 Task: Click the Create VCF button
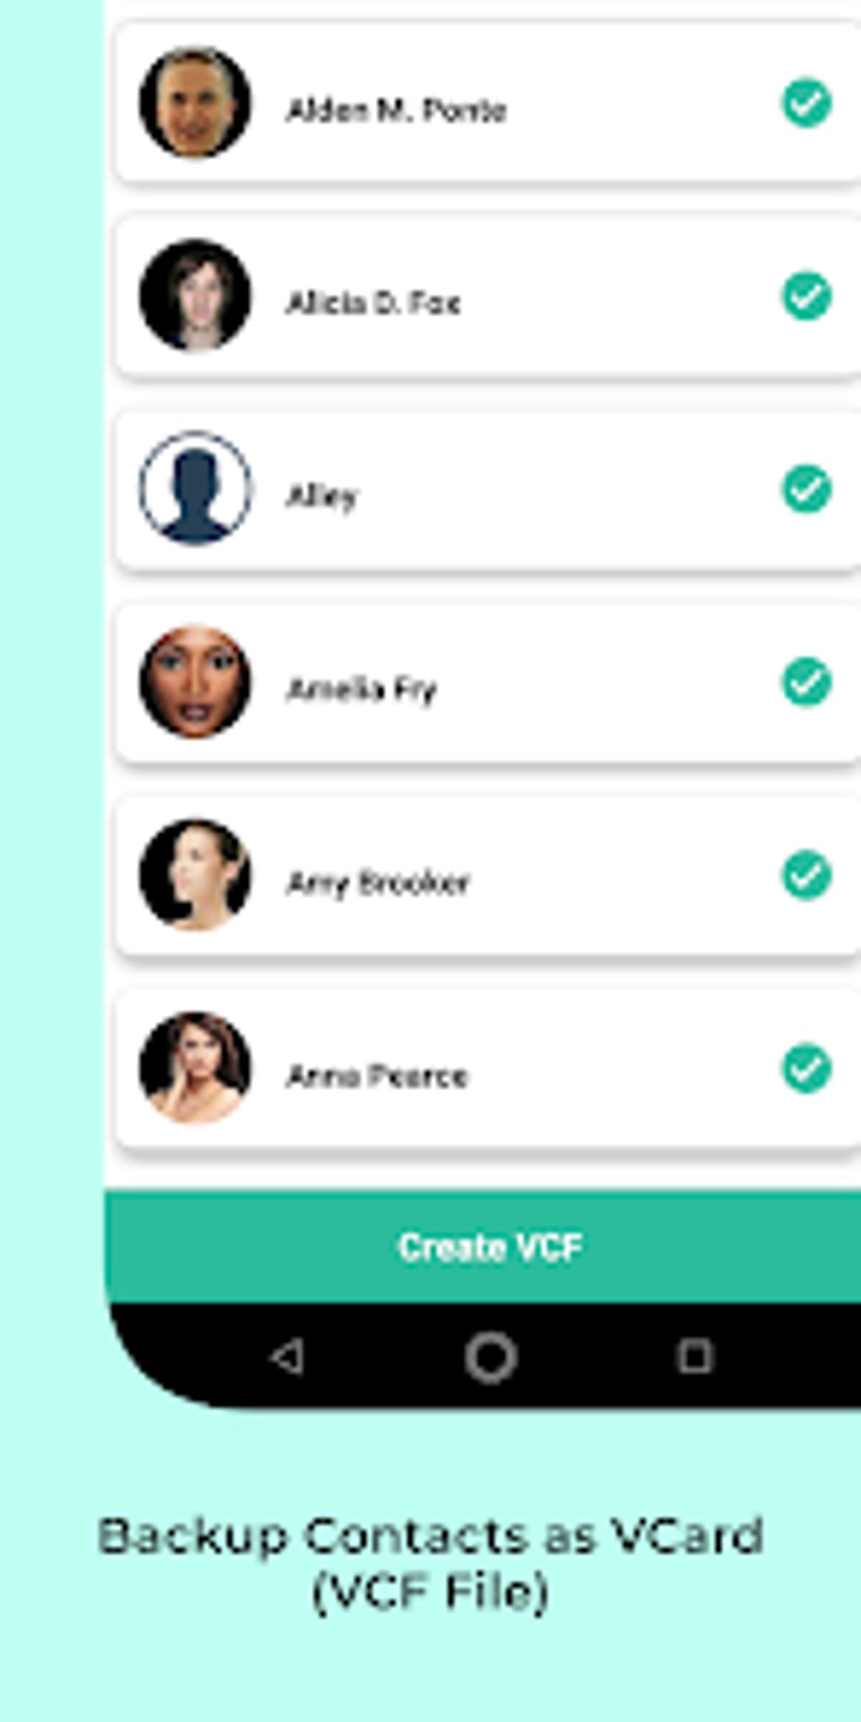tap(483, 1246)
